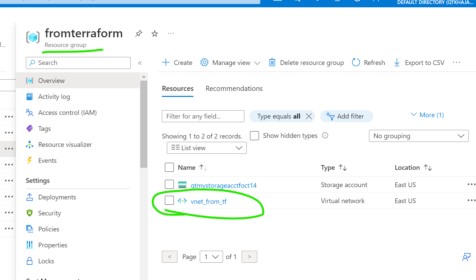
Task: Open row actions for vnet_from_tf
Action: pyautogui.click(x=471, y=200)
